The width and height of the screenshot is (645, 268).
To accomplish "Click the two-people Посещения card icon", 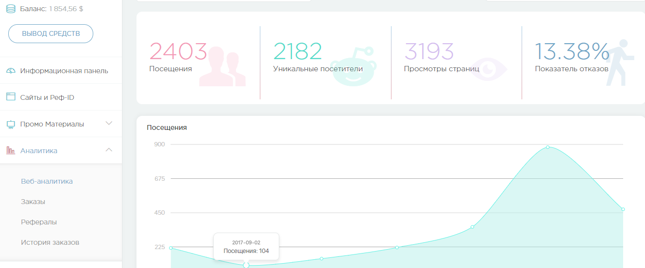I will [x=223, y=67].
